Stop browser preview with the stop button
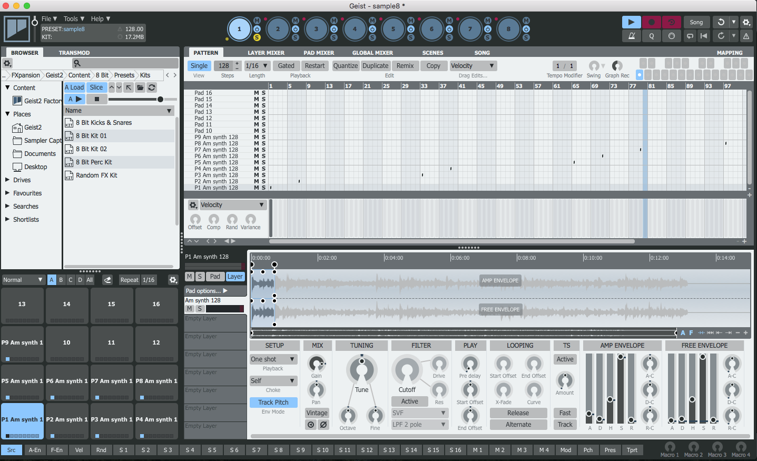Image resolution: width=757 pixels, height=461 pixels. 96,99
